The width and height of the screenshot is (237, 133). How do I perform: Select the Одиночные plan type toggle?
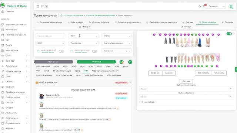tap(53, 62)
